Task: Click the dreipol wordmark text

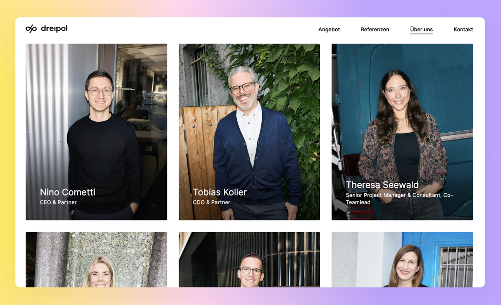Action: [x=54, y=28]
